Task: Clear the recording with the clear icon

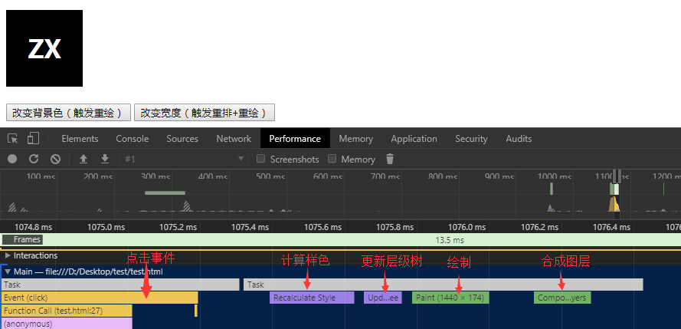Action: [55, 159]
